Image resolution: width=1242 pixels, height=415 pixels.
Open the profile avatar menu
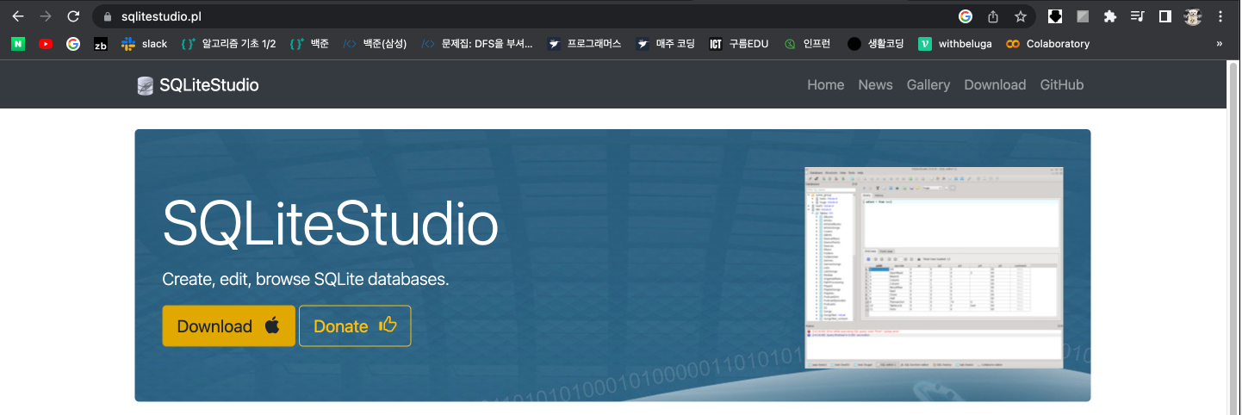1193,16
